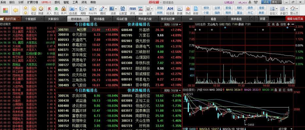The image size is (305, 130).
Task: Expand the 自选股 dropdown arrow
Action: [76, 9]
